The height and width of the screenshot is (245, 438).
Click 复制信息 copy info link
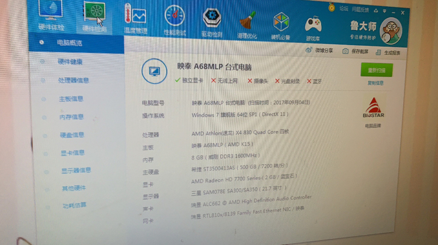(375, 83)
